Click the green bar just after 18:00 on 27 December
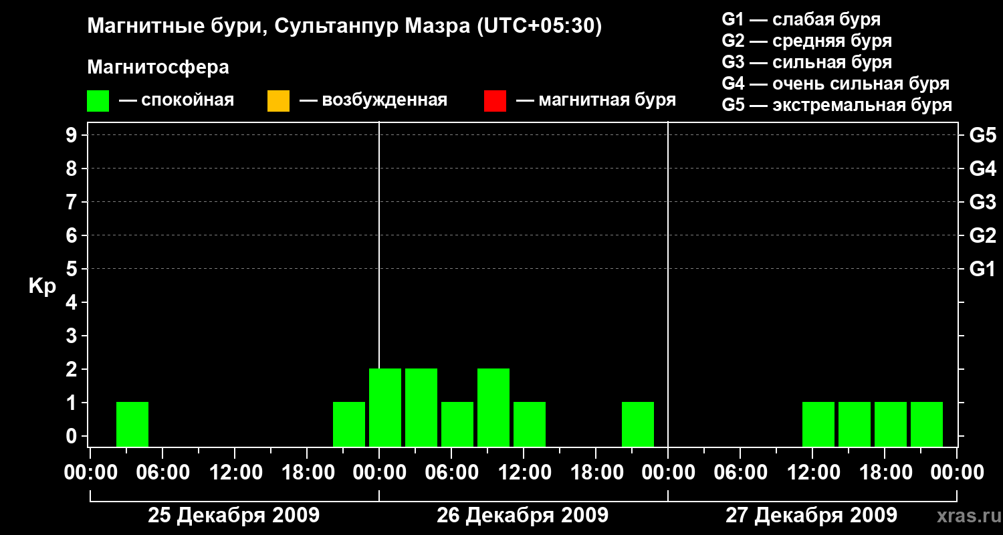 891,424
